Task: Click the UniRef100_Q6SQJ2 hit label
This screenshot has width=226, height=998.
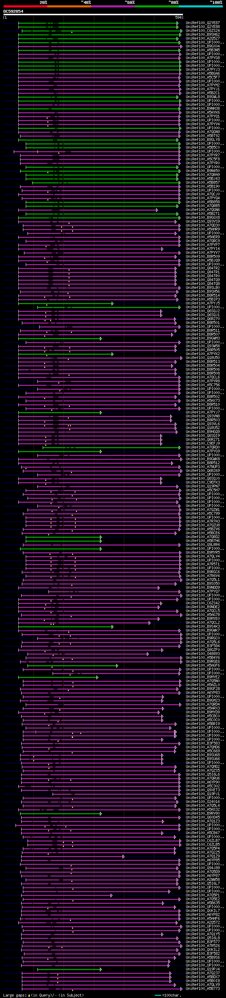Action: tap(202, 311)
